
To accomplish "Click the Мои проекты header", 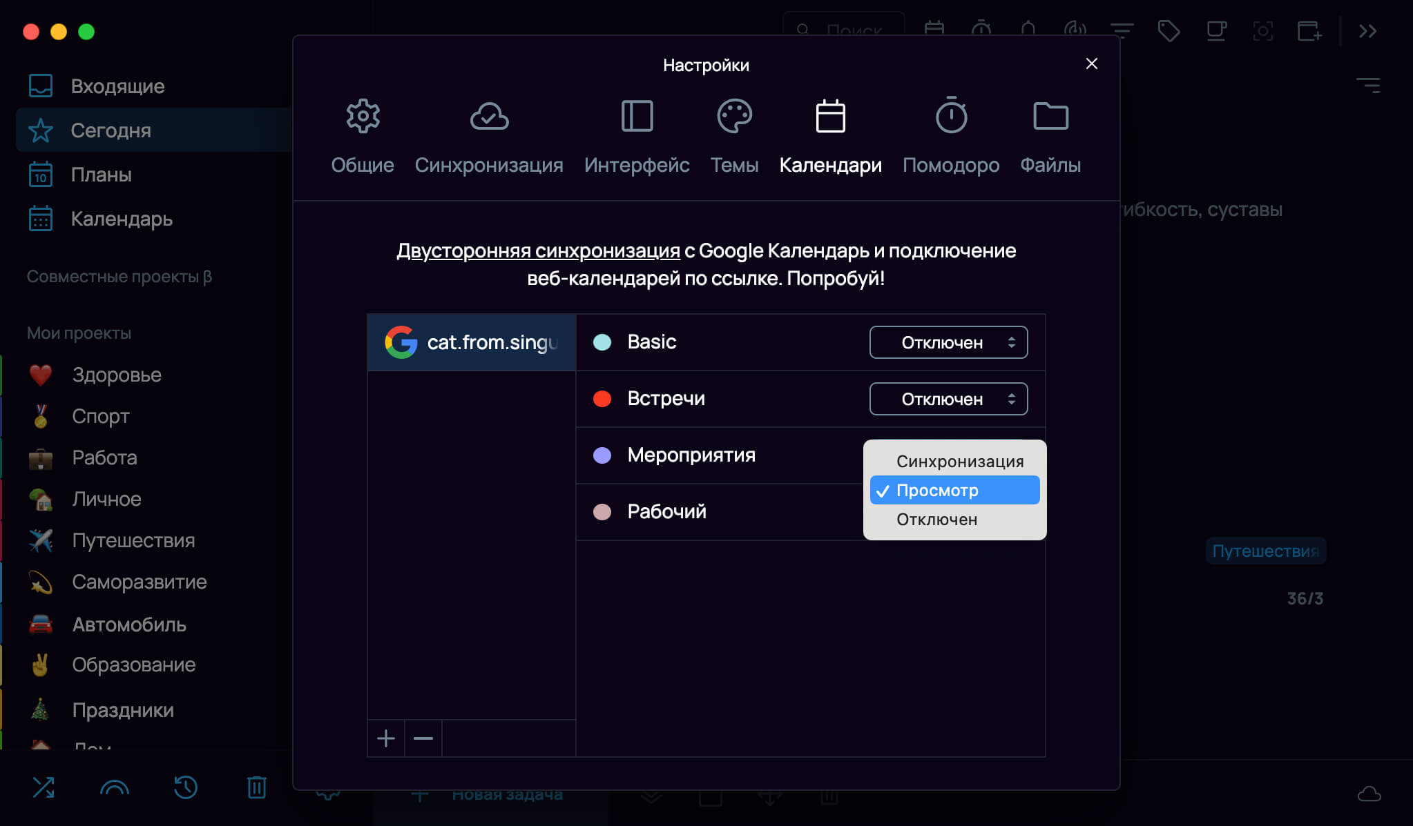I will click(79, 333).
